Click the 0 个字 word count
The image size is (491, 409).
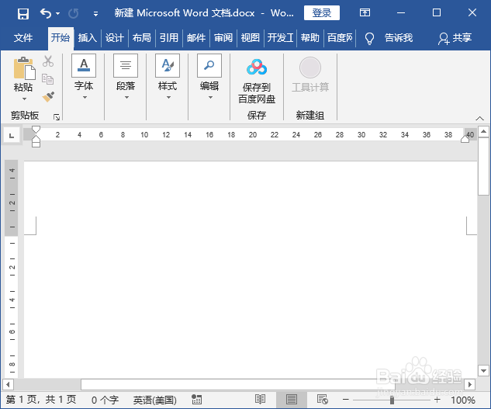[x=105, y=400]
